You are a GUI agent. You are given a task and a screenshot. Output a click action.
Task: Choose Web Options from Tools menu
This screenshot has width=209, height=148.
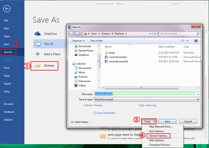(x=157, y=140)
